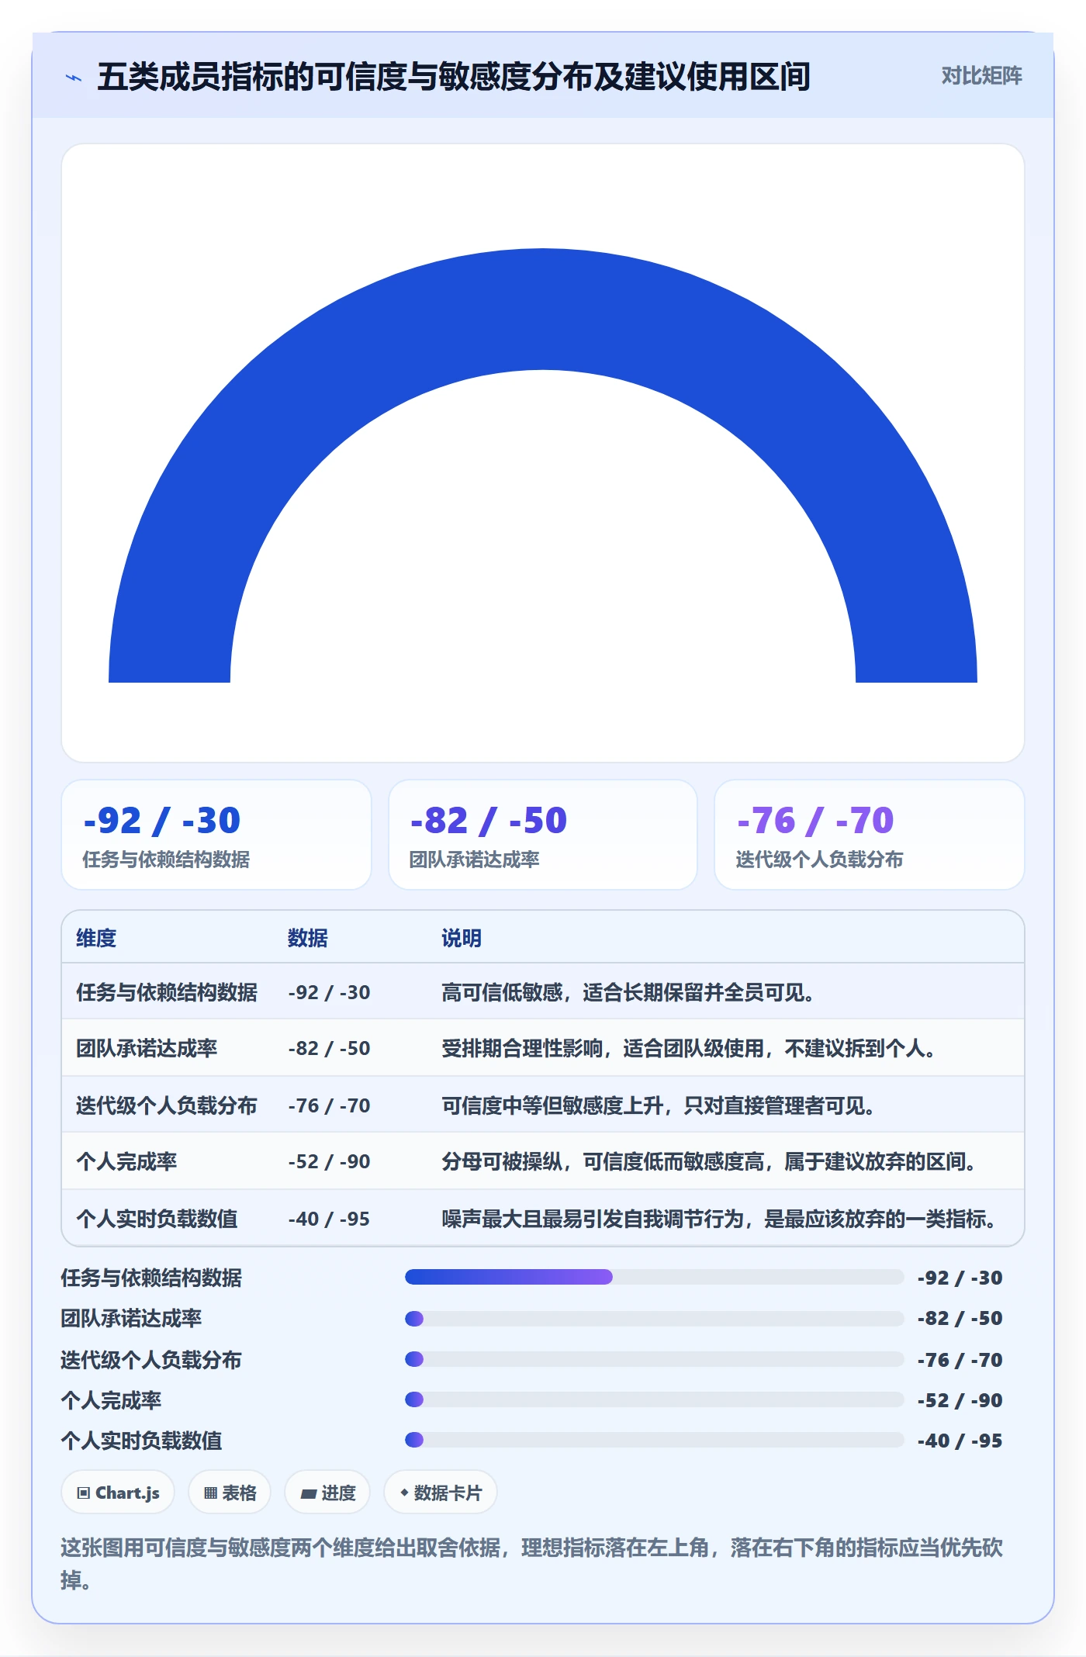Click the blue semicircle gauge chart
The image size is (1086, 1657).
click(543, 465)
